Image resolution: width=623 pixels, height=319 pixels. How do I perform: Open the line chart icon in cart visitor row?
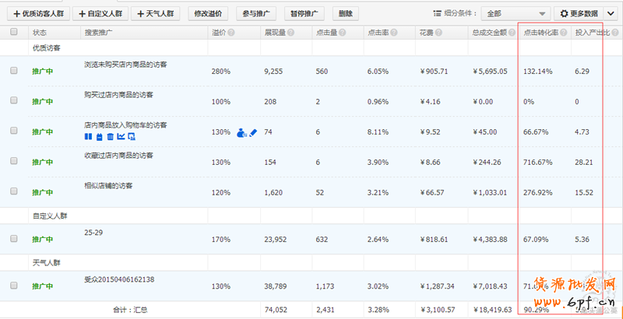pos(121,137)
